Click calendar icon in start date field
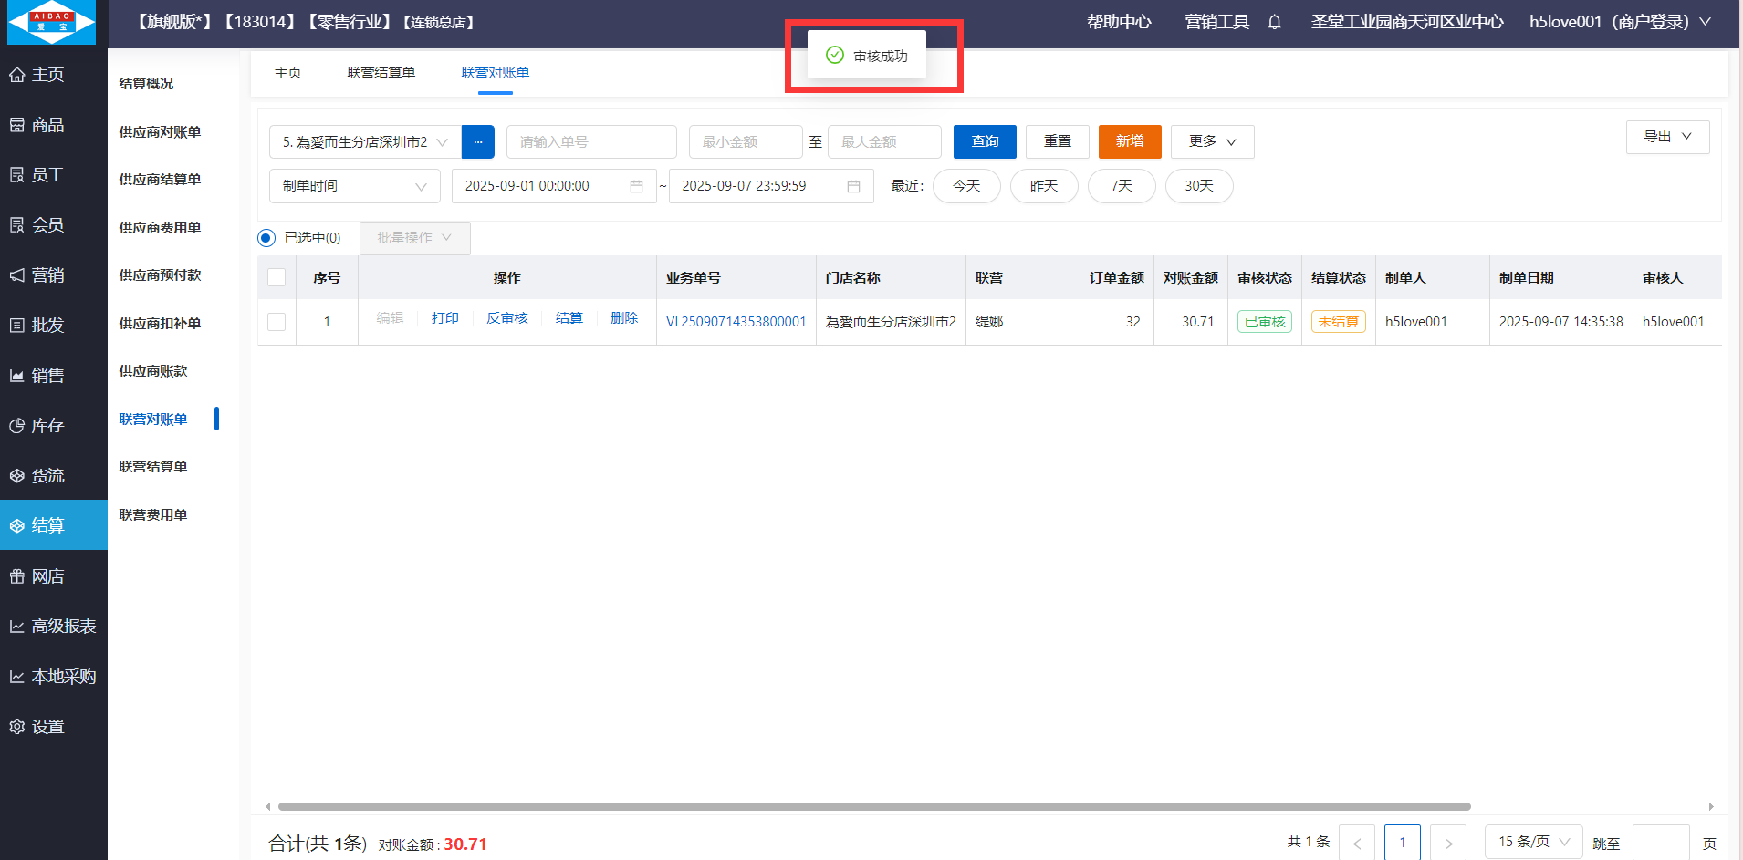Screen dimensions: 1743x860 click(x=636, y=186)
